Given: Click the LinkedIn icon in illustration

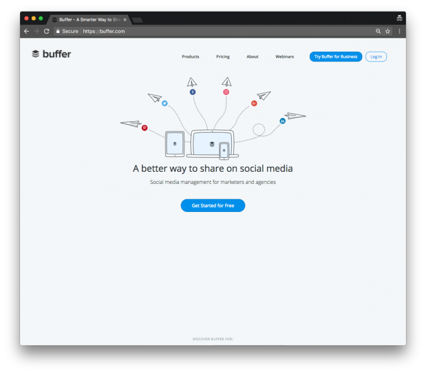Looking at the screenshot, I should (282, 121).
